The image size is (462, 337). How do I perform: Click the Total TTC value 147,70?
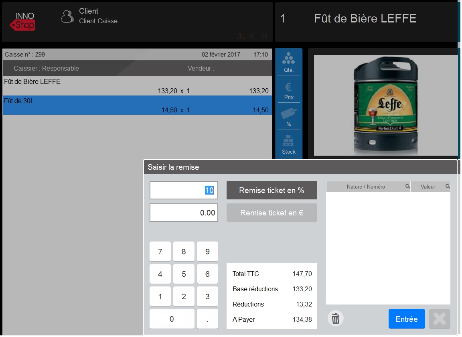tap(302, 274)
